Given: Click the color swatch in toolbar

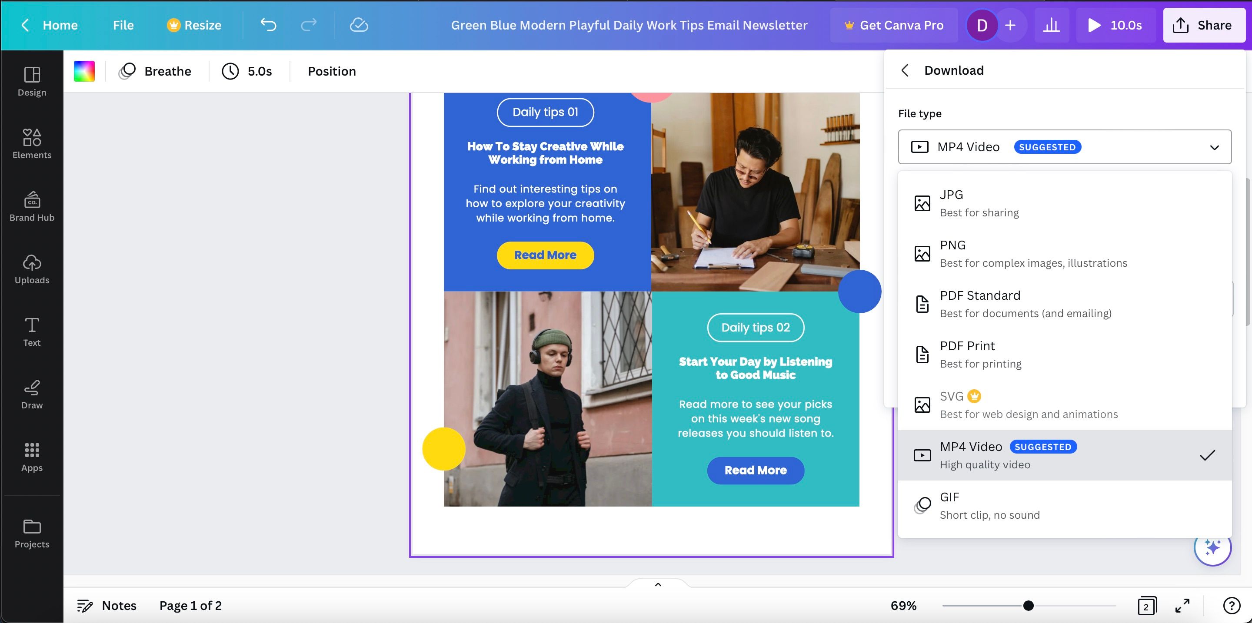Looking at the screenshot, I should (84, 71).
